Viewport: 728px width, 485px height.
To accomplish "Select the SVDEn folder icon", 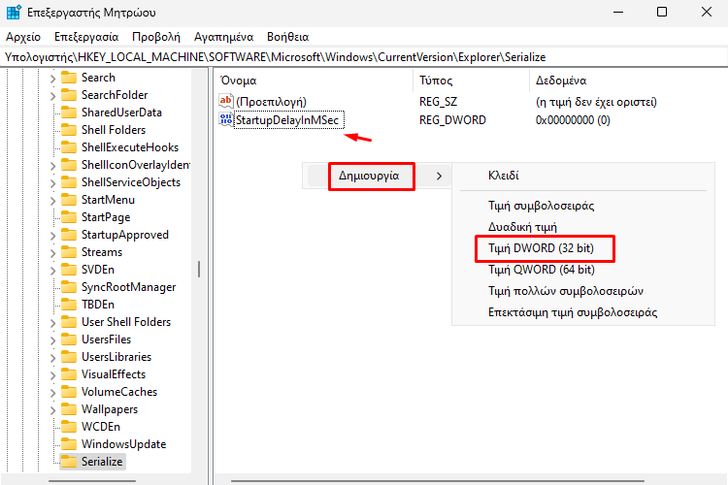I will click(x=69, y=270).
